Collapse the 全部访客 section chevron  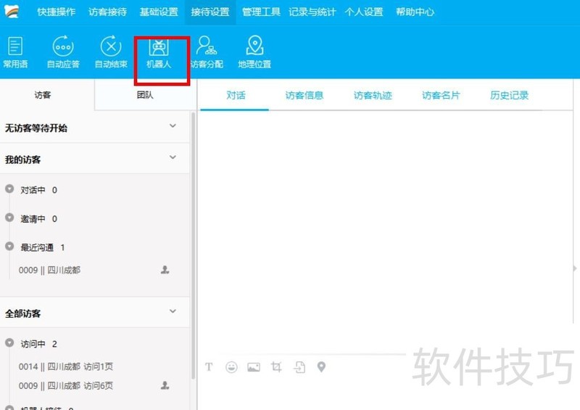point(173,311)
